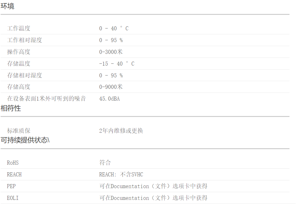296x207 pixels.
Task: Click the -15 - 40 °C storage value
Action: 117,64
